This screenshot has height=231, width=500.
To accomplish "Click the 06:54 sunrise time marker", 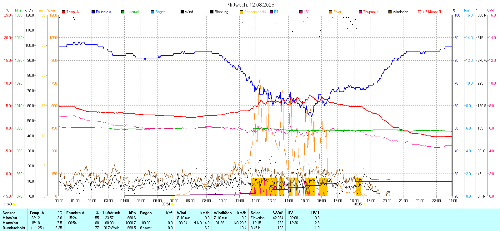I will (166, 204).
